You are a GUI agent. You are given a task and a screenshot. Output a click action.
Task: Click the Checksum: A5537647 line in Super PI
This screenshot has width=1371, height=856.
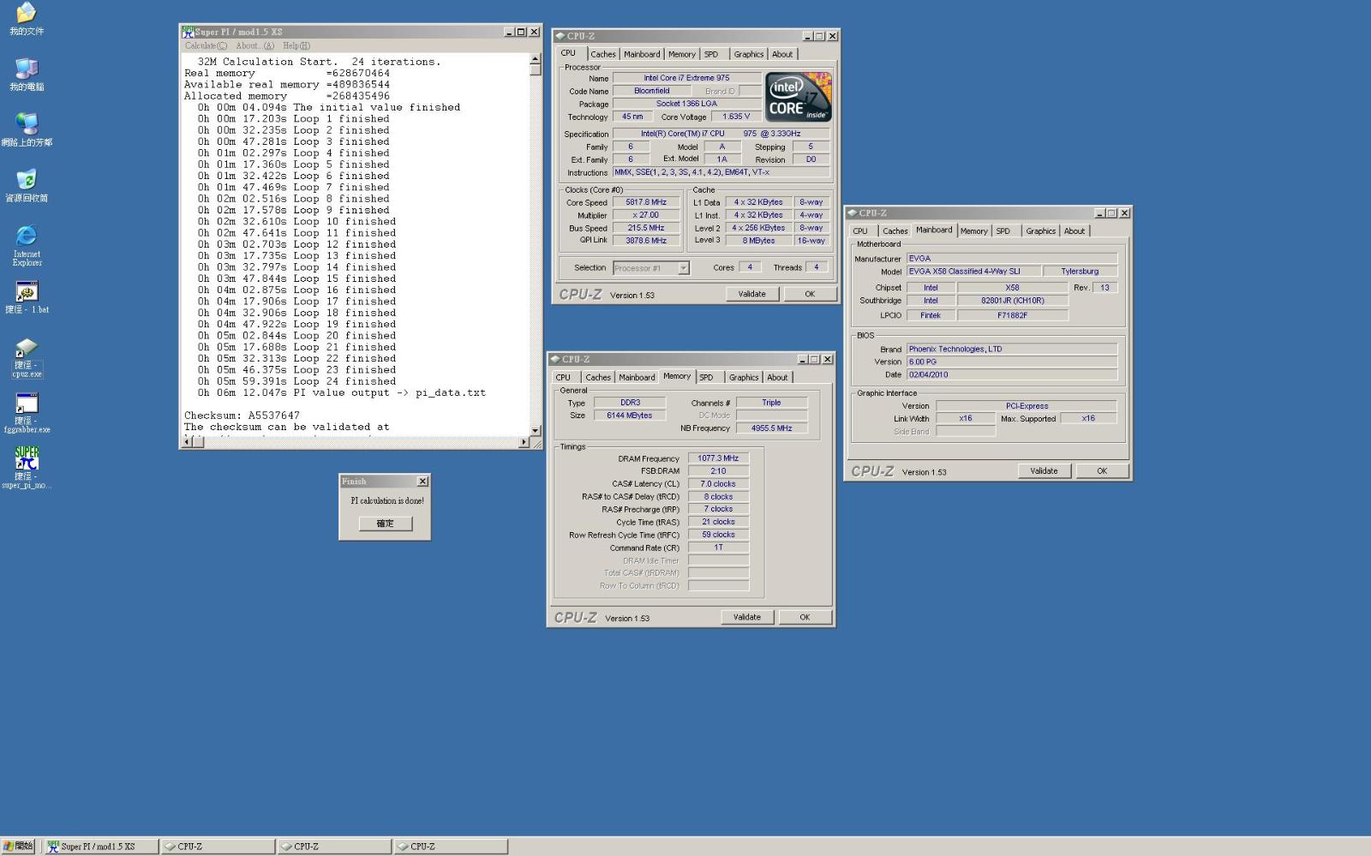click(x=242, y=416)
